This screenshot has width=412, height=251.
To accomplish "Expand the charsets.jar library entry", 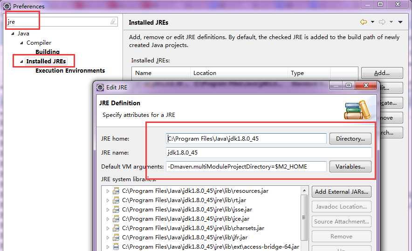I will pyautogui.click(x=108, y=229).
